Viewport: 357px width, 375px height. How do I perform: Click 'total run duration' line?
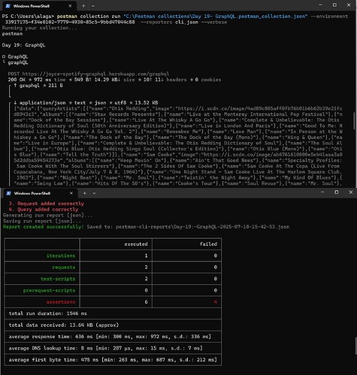(x=48, y=313)
